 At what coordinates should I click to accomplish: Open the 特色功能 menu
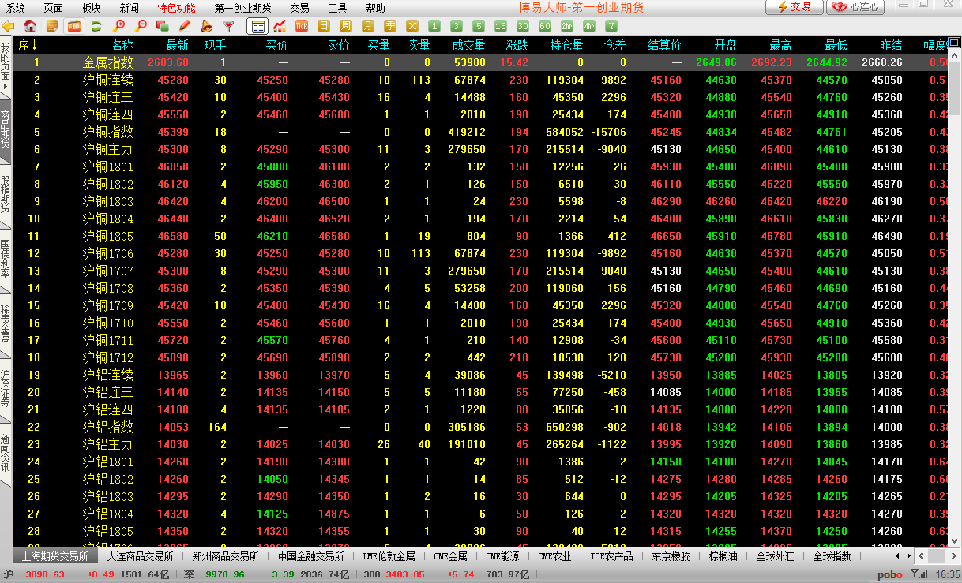(177, 8)
